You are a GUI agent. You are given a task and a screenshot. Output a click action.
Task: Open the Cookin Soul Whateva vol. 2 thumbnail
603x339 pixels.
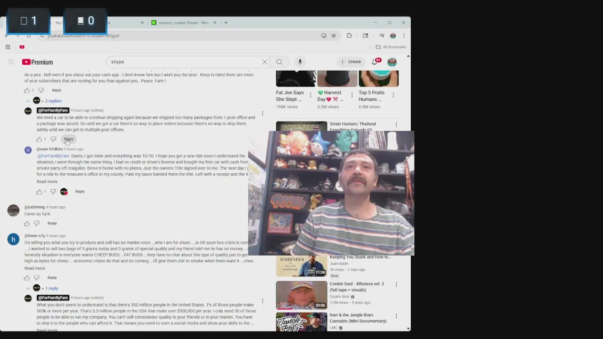coord(301,295)
